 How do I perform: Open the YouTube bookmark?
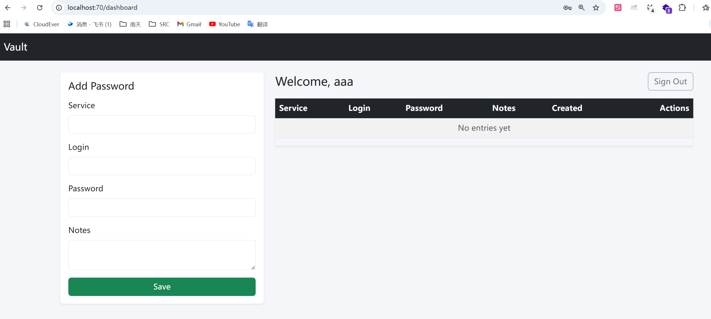[225, 24]
